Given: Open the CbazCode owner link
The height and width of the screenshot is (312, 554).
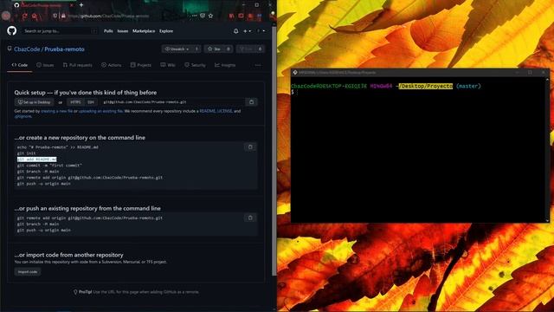Looking at the screenshot, I should (27, 49).
